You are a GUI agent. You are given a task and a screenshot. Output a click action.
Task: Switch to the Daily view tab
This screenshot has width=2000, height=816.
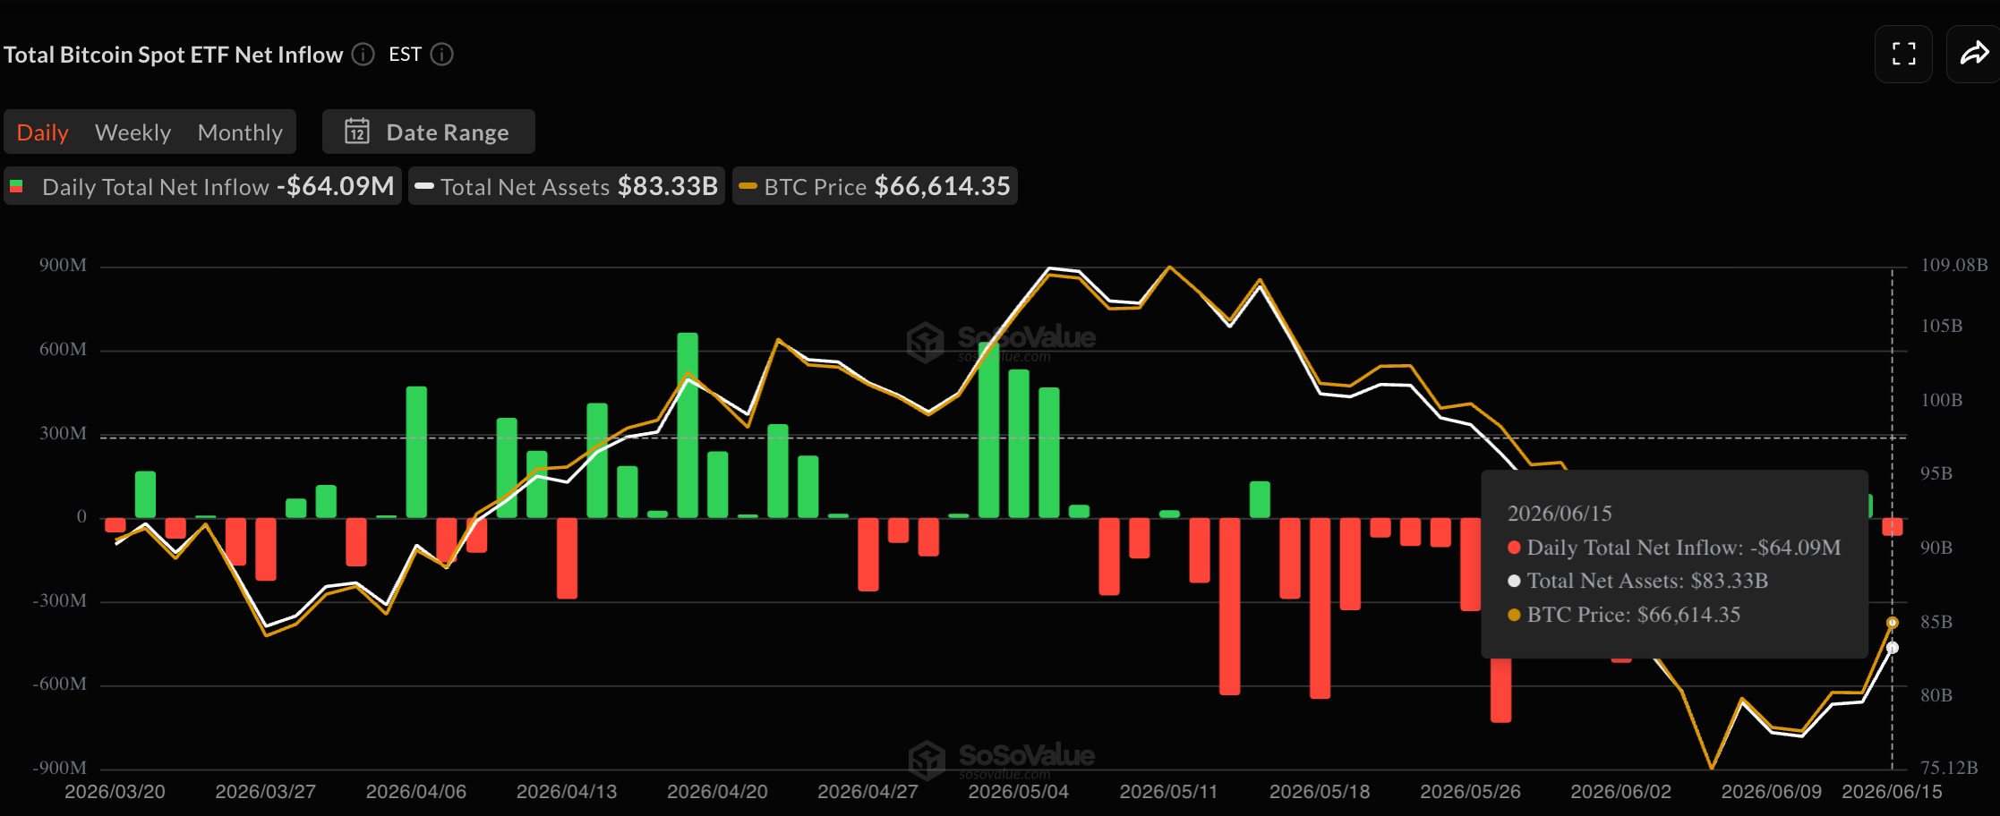coord(42,132)
